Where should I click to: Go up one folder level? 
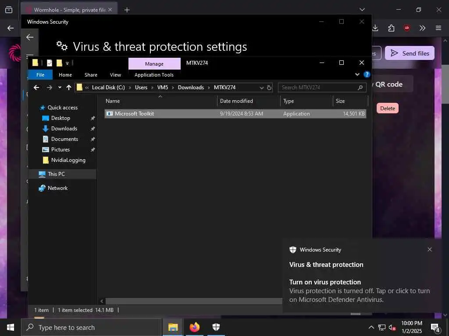[69, 87]
